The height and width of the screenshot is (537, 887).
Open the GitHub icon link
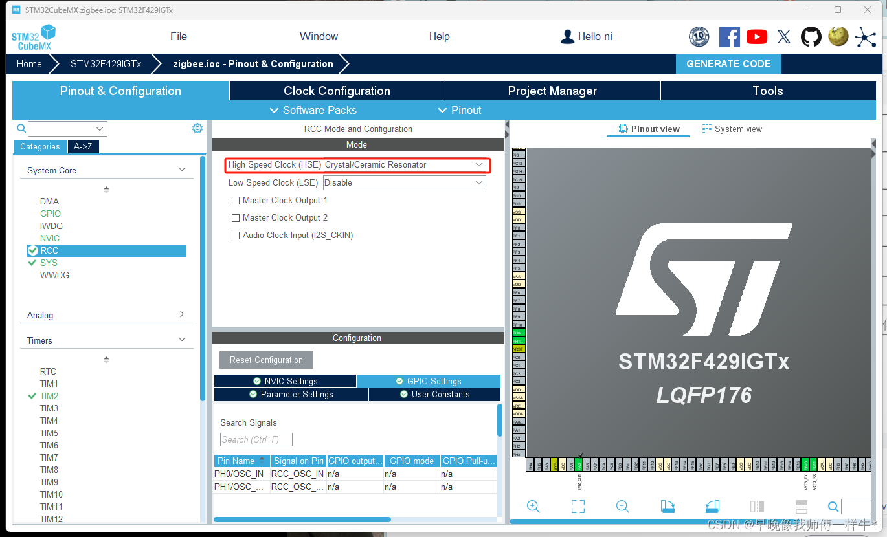tap(811, 37)
